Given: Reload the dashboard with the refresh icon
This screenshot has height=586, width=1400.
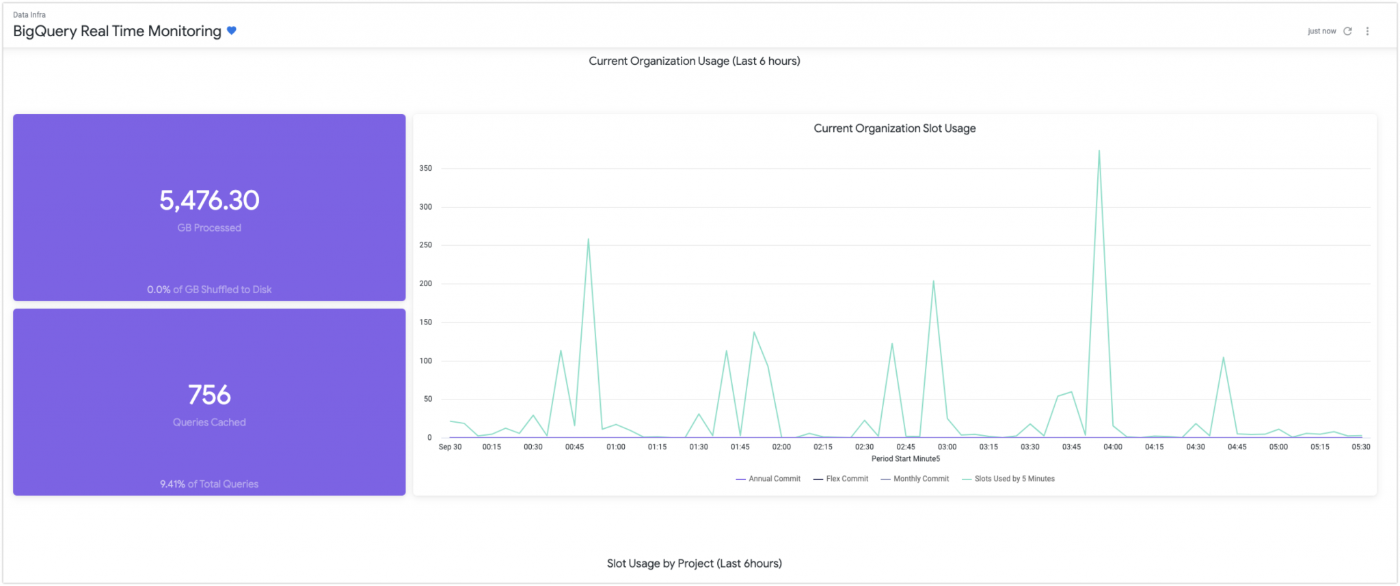Looking at the screenshot, I should [1347, 31].
